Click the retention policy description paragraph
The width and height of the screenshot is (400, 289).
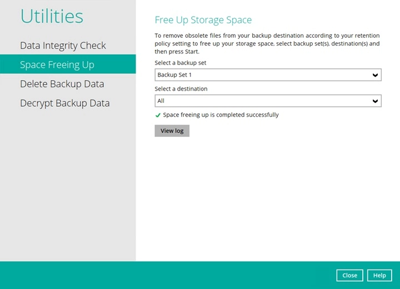267,43
